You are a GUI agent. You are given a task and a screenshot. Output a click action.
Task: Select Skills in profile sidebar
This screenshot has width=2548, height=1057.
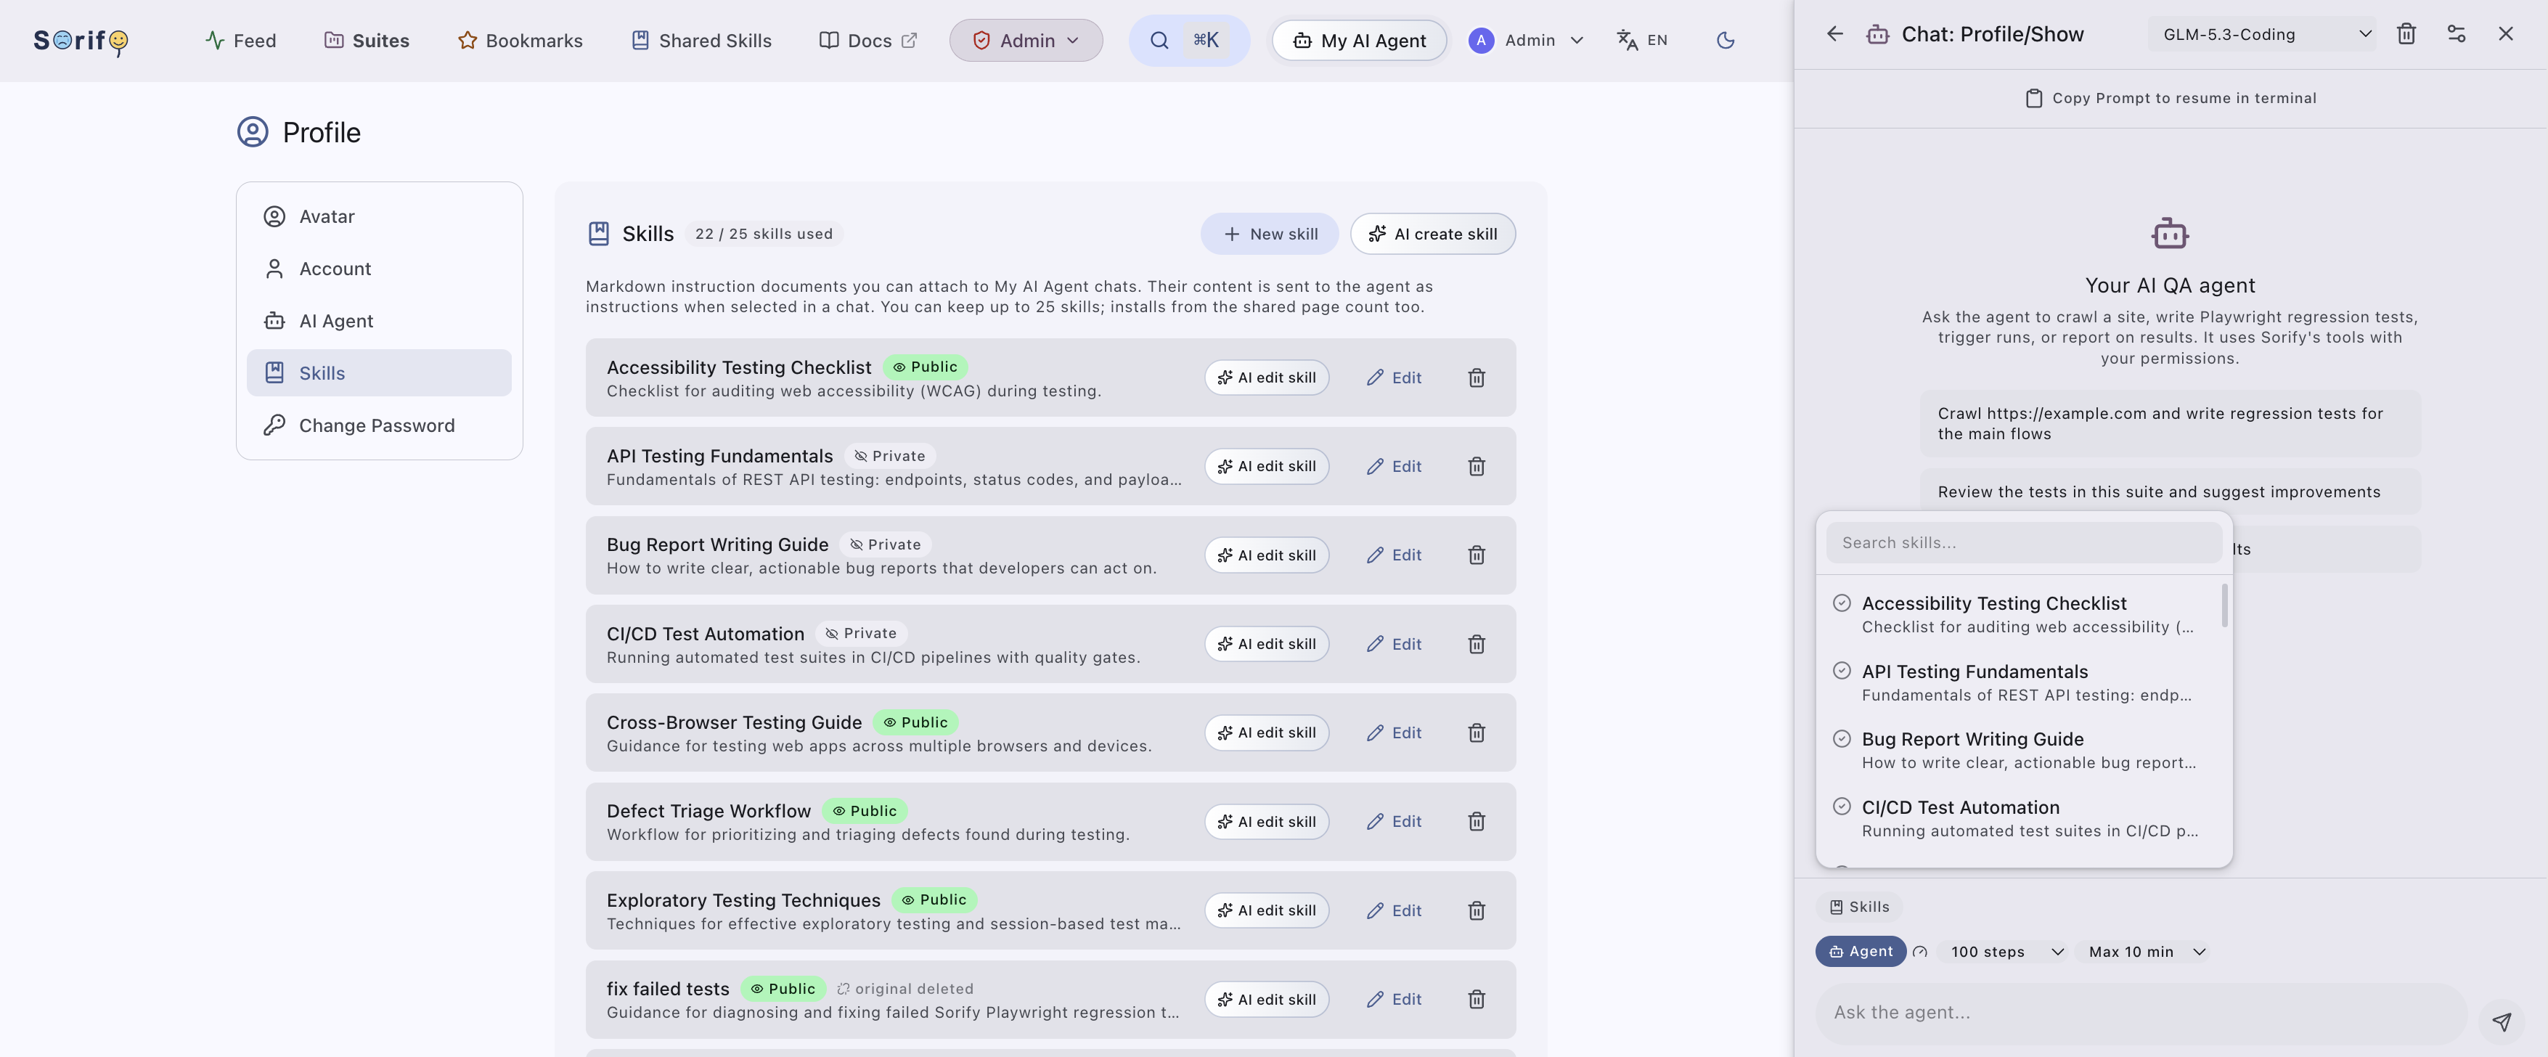[379, 372]
